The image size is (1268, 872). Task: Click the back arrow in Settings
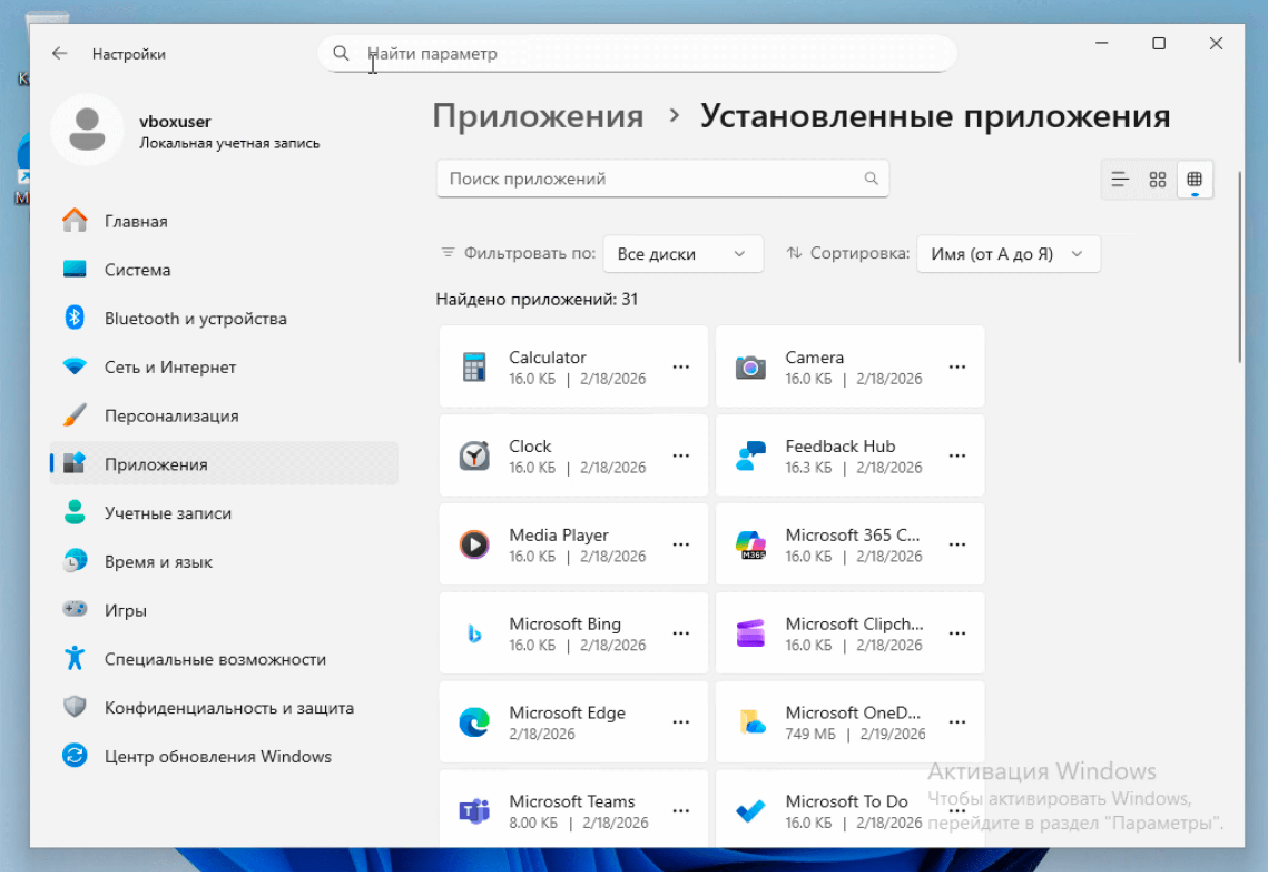pyautogui.click(x=60, y=53)
